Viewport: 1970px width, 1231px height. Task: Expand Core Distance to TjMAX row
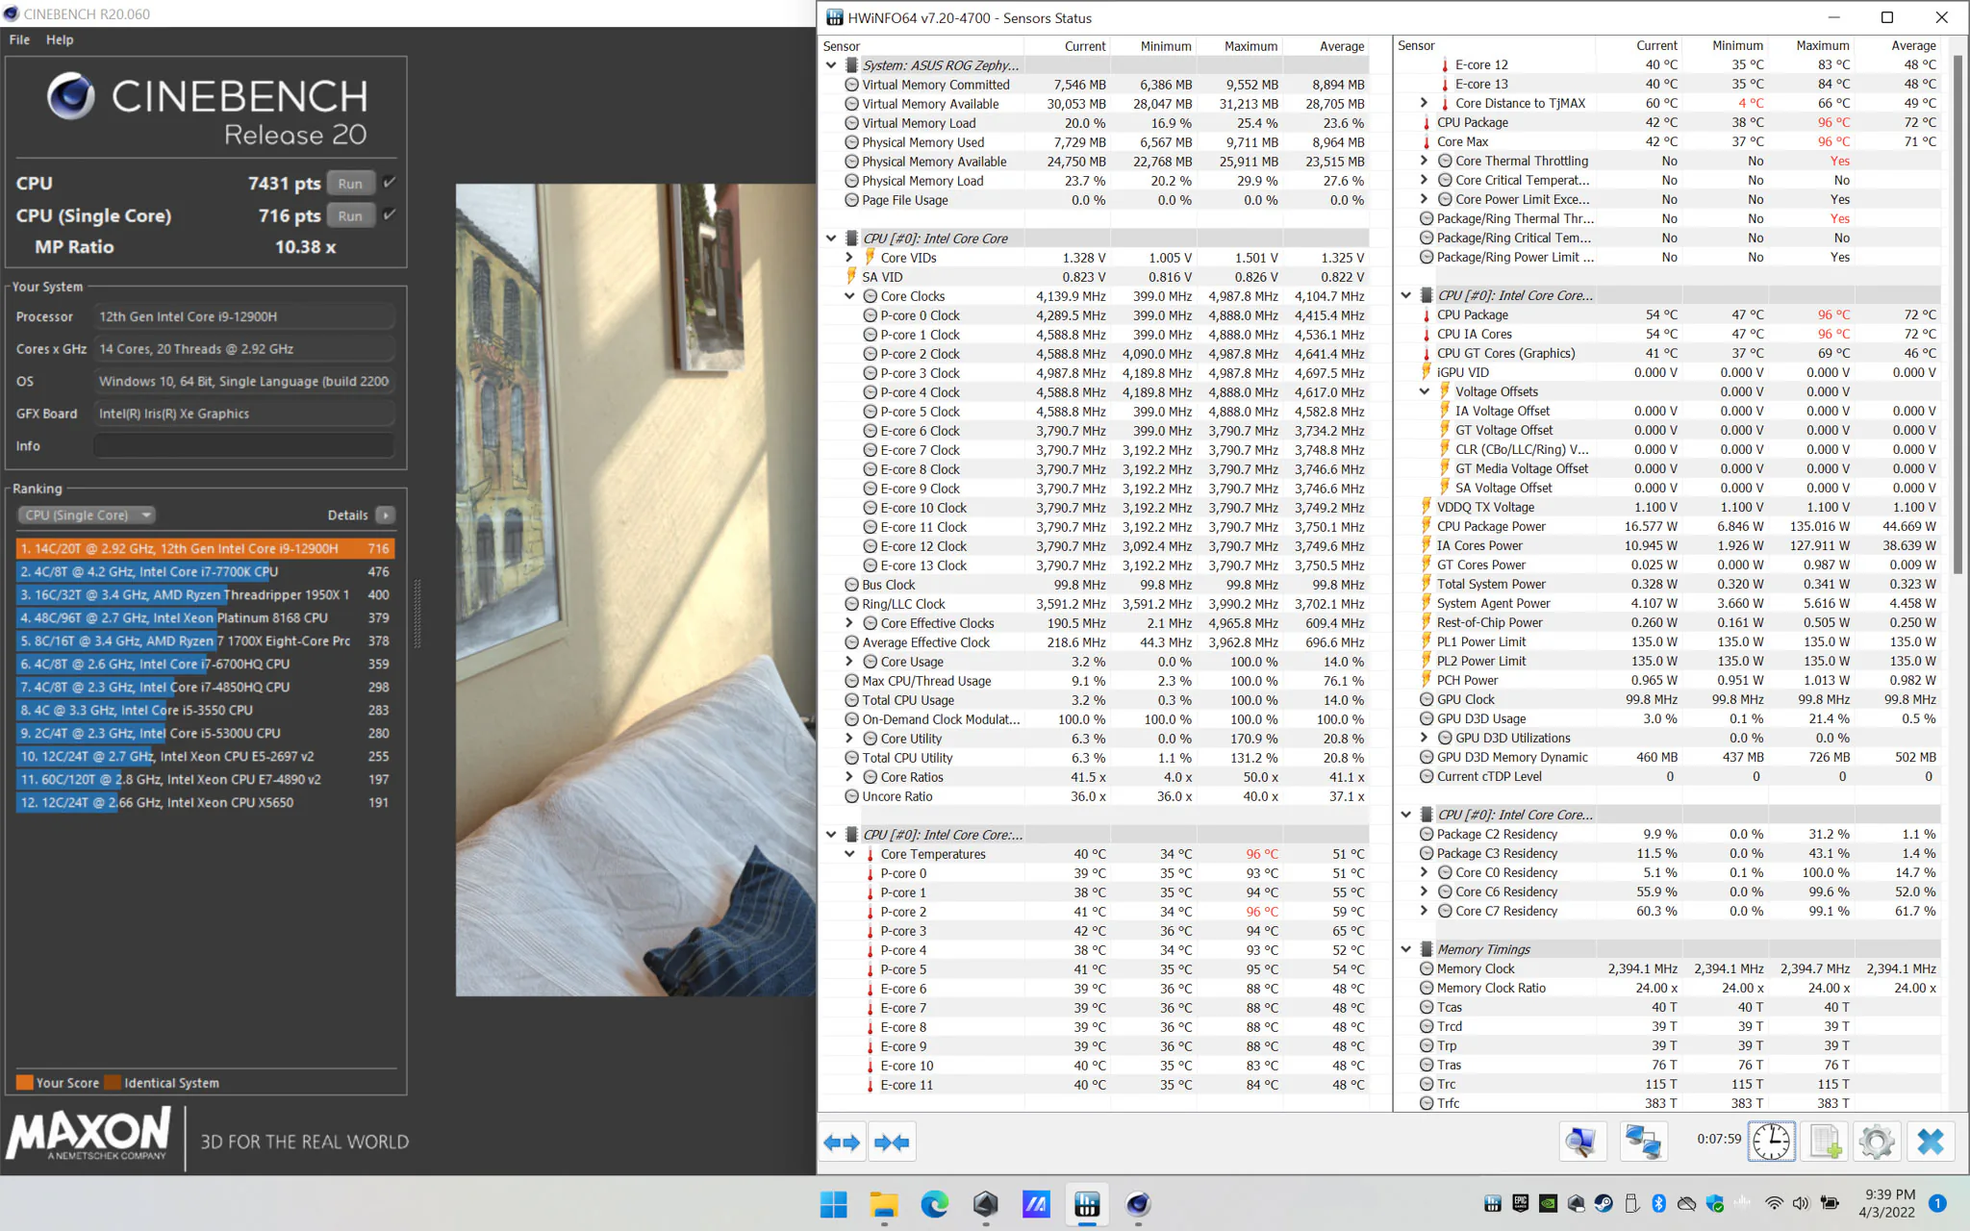pos(1424,103)
